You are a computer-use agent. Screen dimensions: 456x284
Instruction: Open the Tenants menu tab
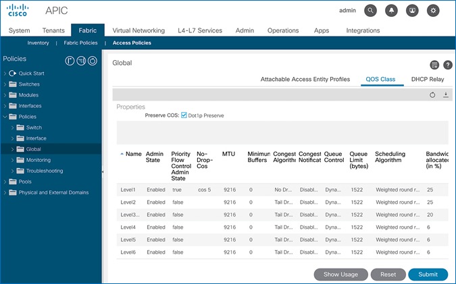point(53,30)
